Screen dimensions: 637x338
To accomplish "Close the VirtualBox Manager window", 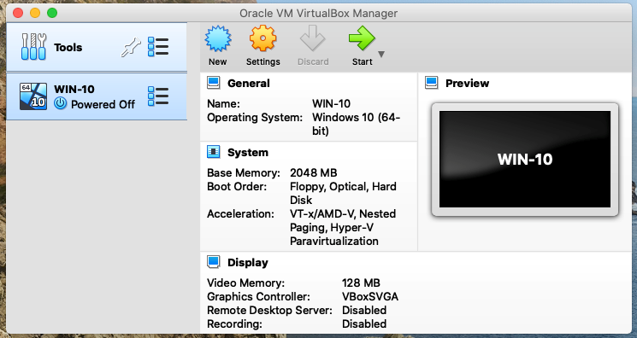I will (x=18, y=13).
